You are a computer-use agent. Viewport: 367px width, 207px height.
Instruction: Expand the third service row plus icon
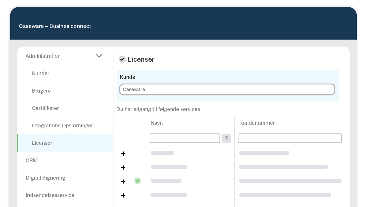[123, 181]
